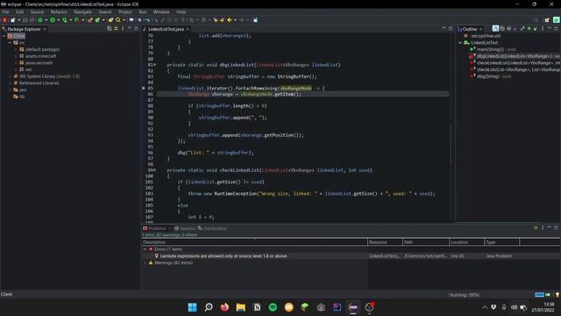Screen dimensions: 561x316
Task: Open the Navigate menu
Action: click(82, 11)
